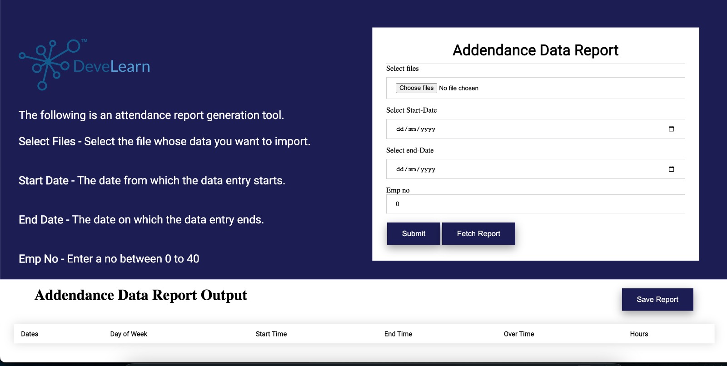This screenshot has height=366, width=727.
Task: Click the DeveLearn logo
Action: click(85, 65)
